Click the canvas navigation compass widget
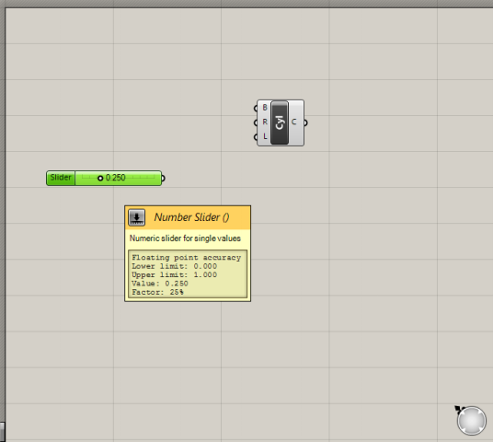This screenshot has height=442, width=493. [471, 421]
